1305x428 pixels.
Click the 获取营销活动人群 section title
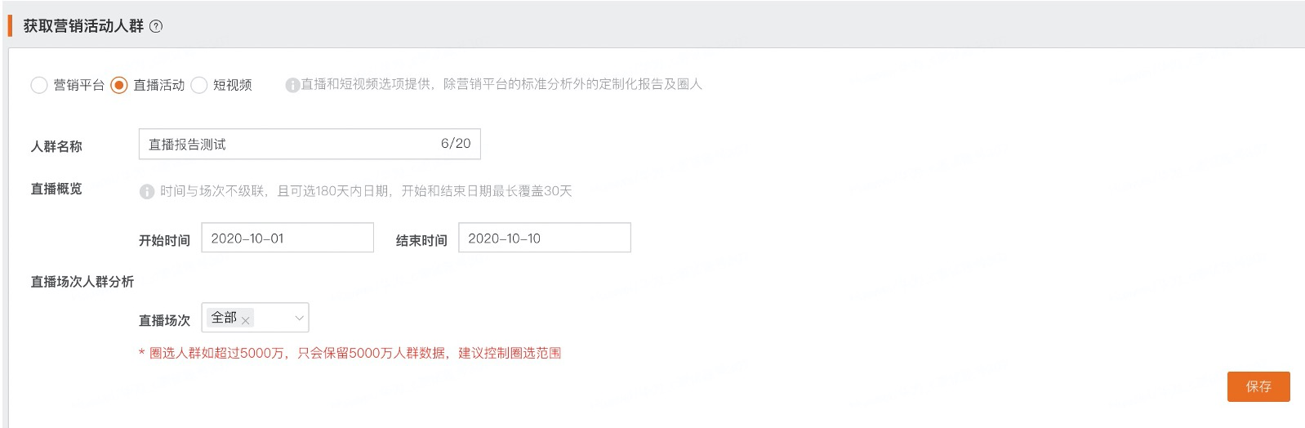[x=83, y=26]
